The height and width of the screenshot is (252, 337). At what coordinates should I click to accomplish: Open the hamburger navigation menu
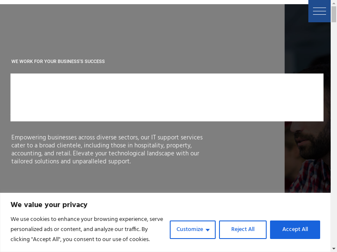coord(319,11)
